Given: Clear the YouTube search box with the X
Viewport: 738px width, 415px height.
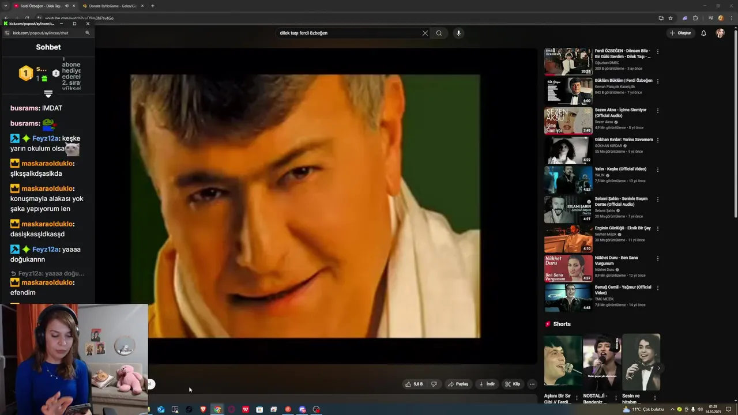Looking at the screenshot, I should (x=425, y=33).
